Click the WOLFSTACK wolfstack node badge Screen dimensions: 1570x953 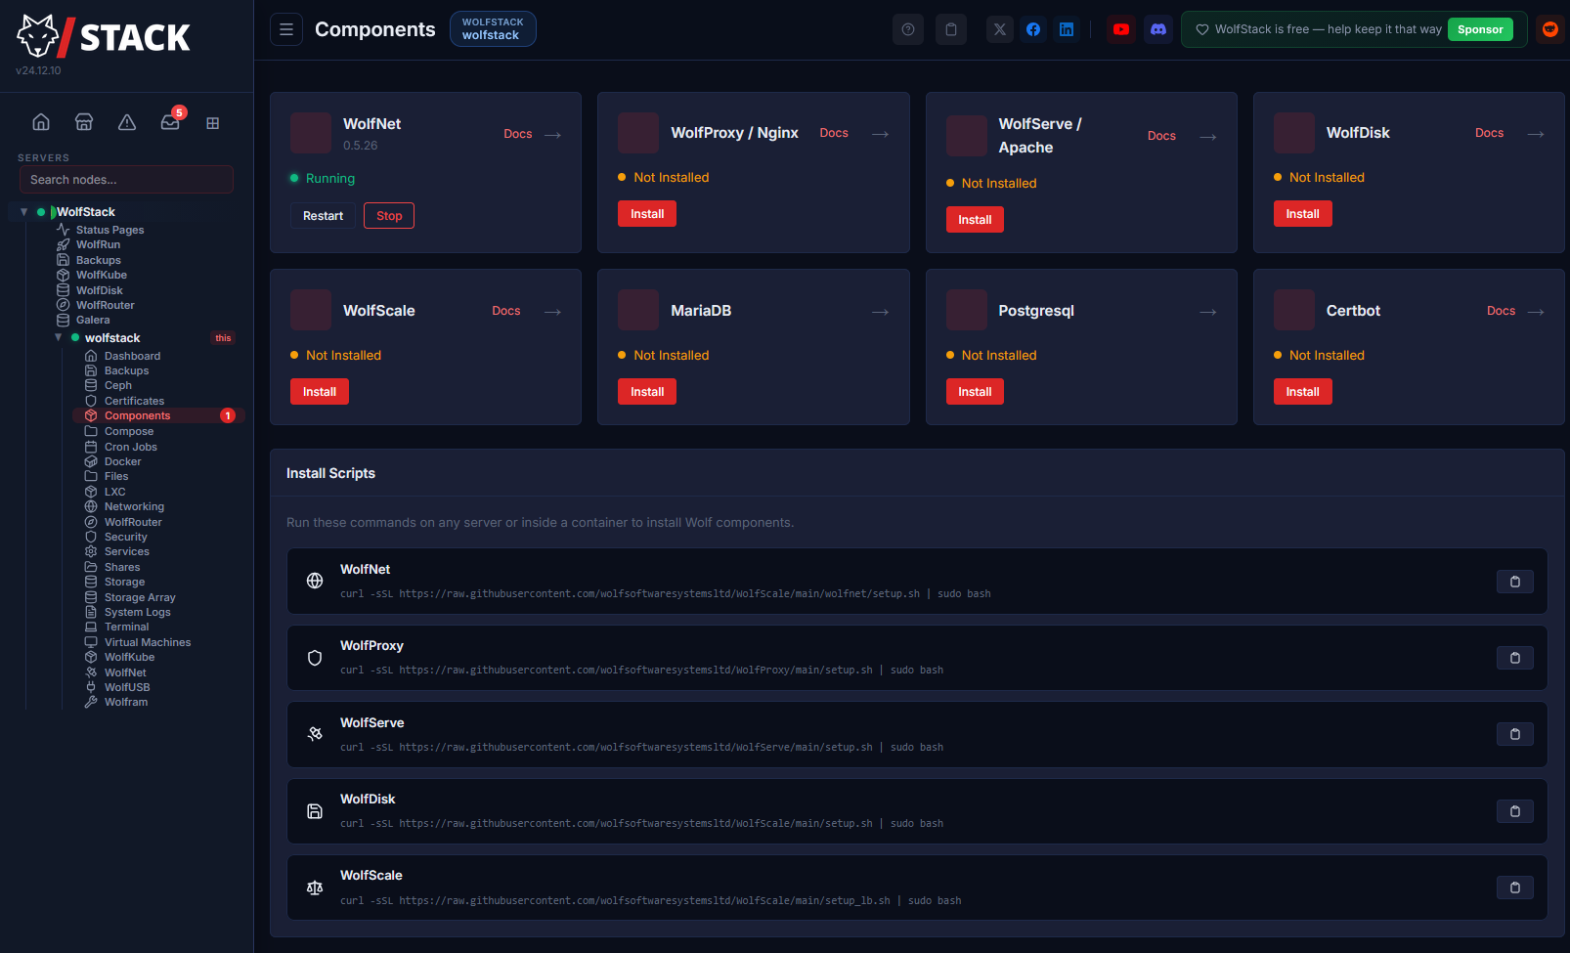(493, 29)
